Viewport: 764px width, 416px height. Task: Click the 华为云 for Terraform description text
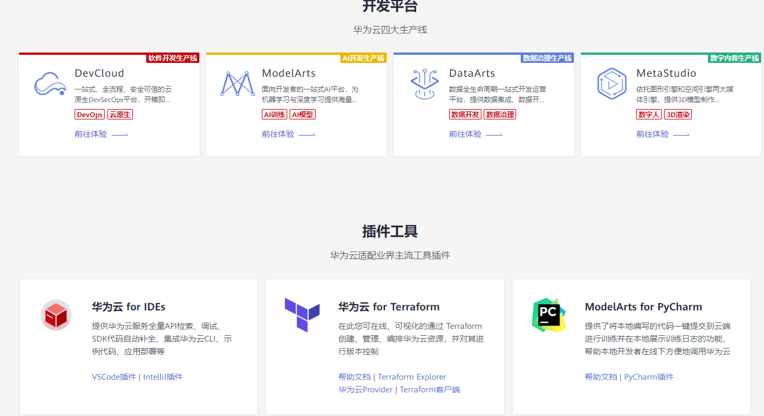[x=410, y=339]
